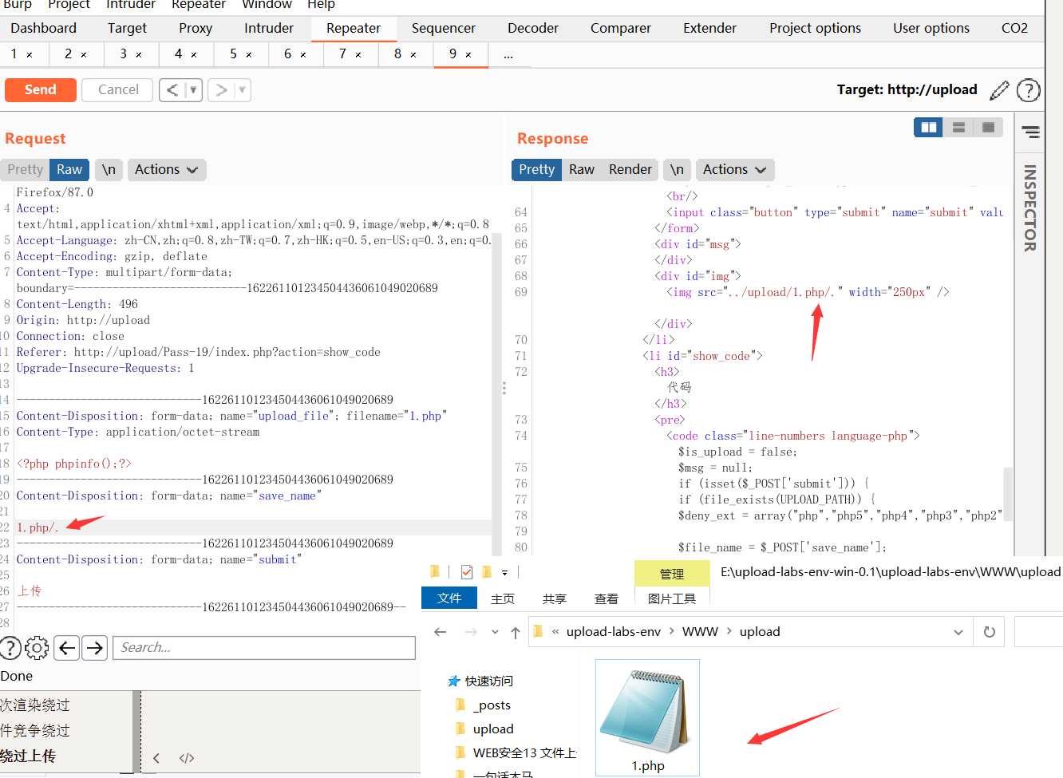Close Repeater sub-tab 3
1063x778 pixels.
click(139, 54)
